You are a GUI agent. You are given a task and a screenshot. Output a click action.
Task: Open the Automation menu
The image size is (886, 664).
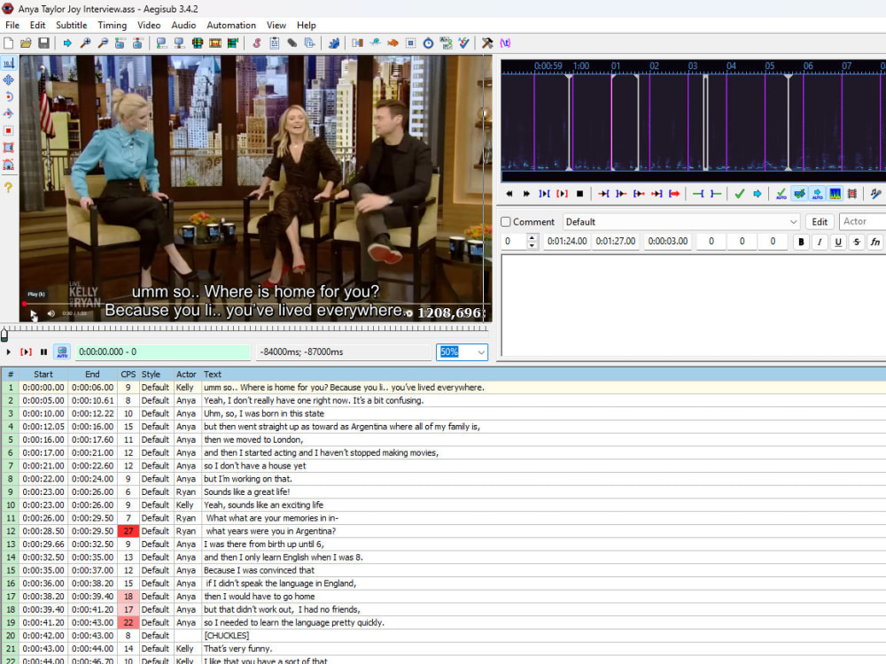[x=231, y=25]
